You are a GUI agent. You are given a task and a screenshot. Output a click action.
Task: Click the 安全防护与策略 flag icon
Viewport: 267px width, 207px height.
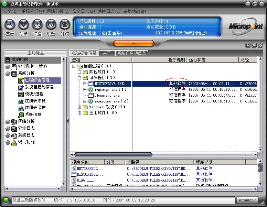coord(14,67)
